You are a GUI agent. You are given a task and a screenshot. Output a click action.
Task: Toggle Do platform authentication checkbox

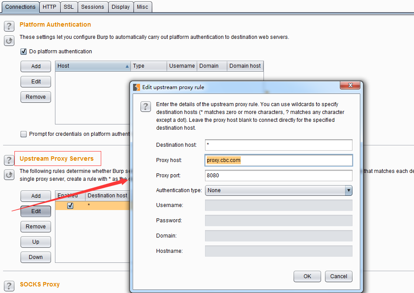click(x=24, y=52)
